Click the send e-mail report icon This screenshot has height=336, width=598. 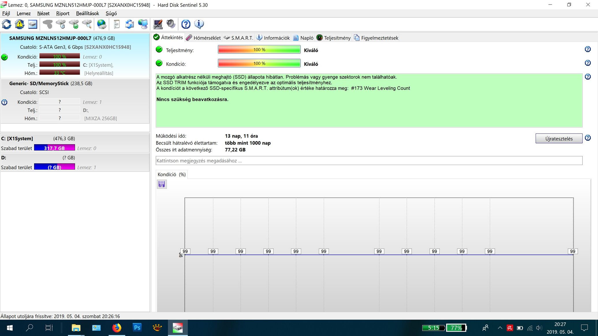click(x=130, y=24)
